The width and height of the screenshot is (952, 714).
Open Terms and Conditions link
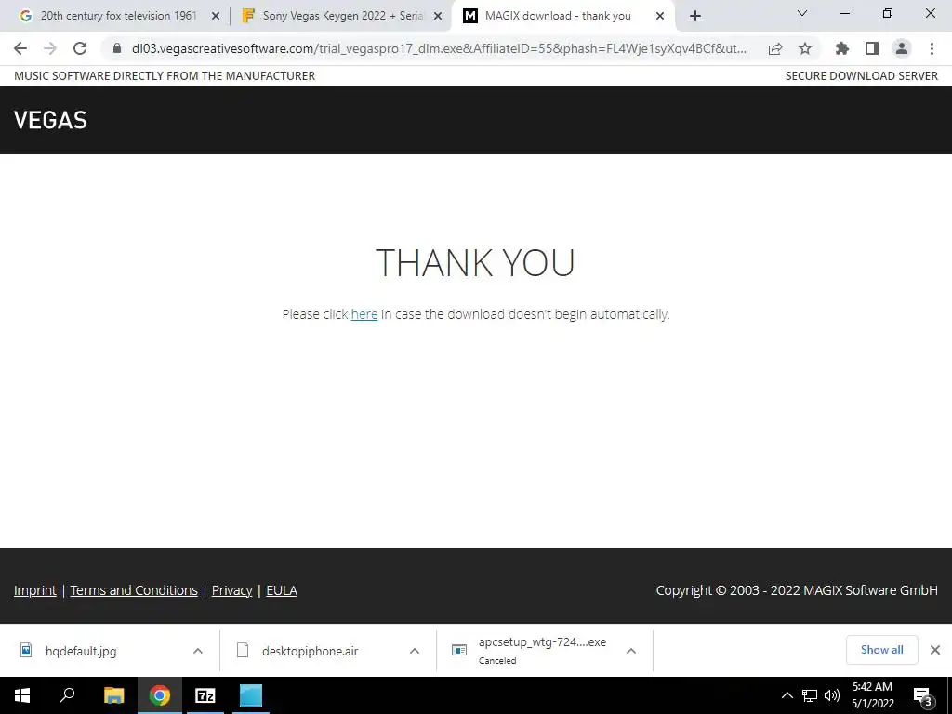point(134,590)
